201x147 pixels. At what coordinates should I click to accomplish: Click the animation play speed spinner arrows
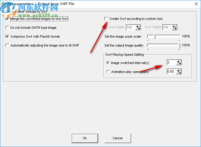[179, 72]
